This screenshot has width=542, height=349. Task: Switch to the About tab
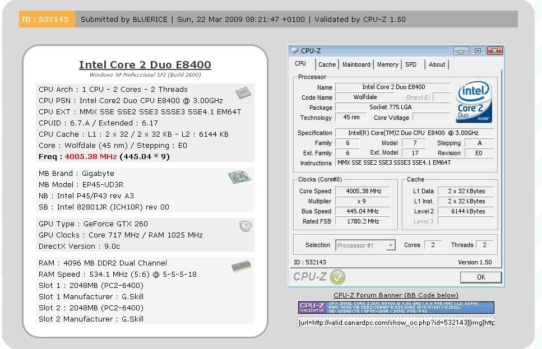point(437,64)
